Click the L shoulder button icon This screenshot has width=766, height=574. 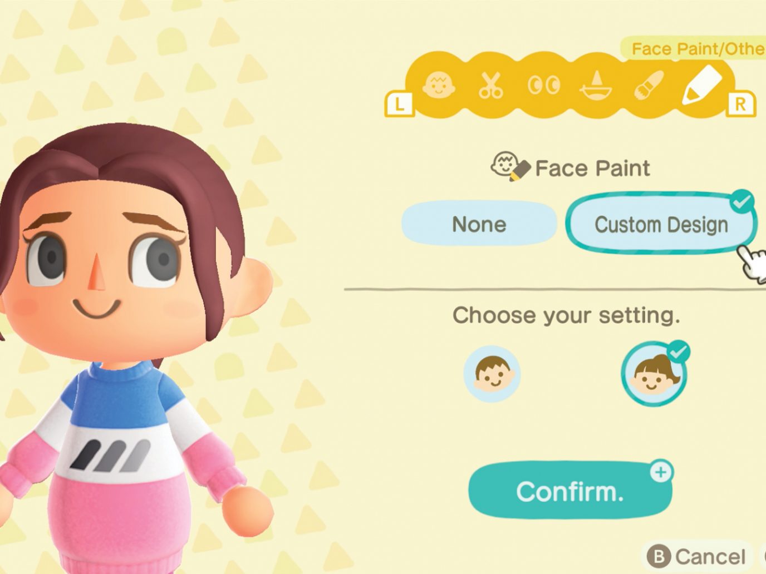(400, 104)
